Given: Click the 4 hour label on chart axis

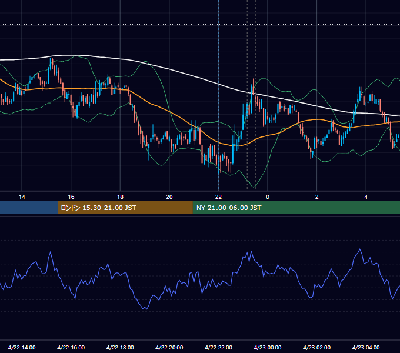Looking at the screenshot, I should (x=366, y=197).
